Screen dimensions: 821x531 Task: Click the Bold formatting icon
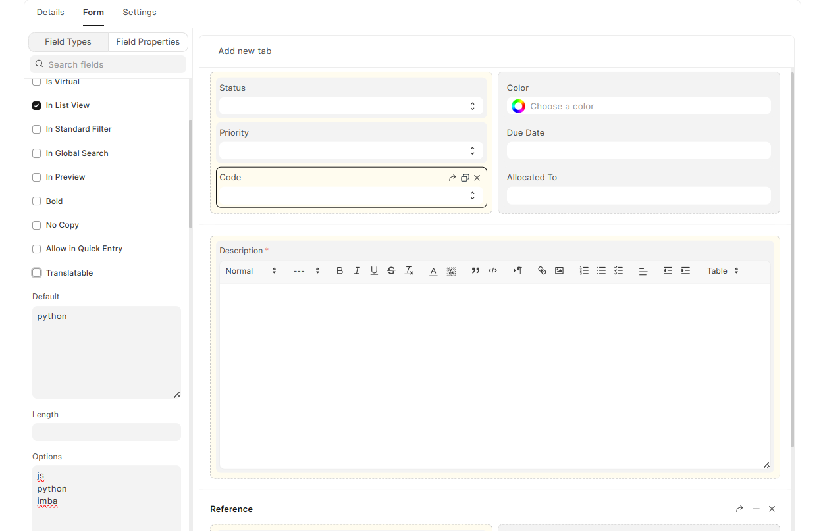pos(340,271)
